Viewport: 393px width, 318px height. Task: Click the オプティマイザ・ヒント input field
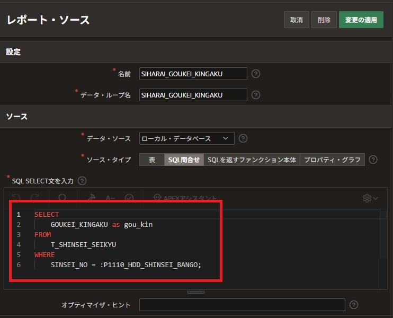point(242,305)
